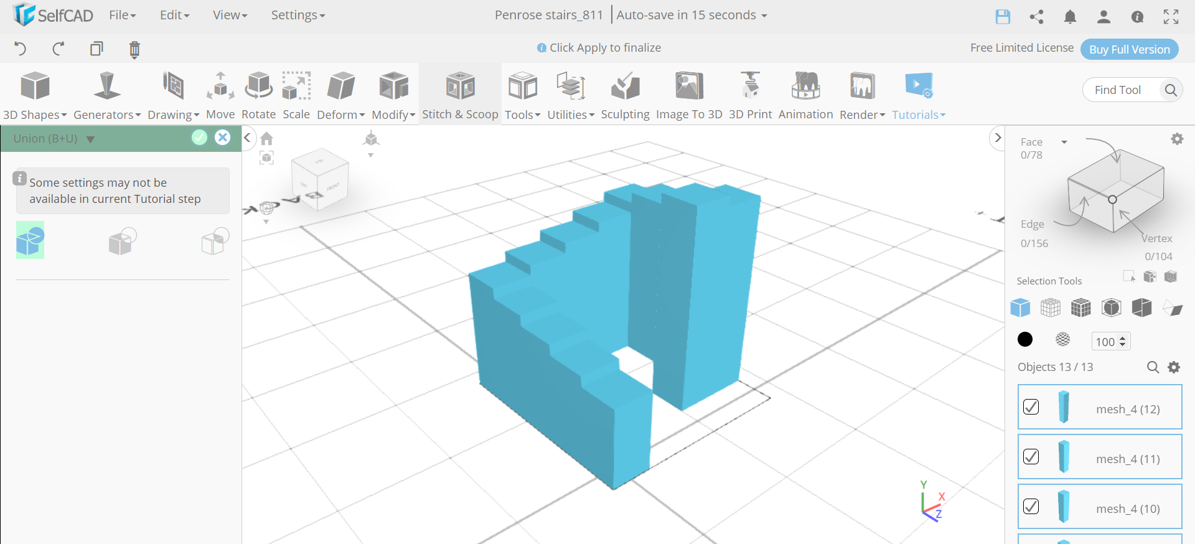The height and width of the screenshot is (544, 1195).
Task: Open the Tutorials menu
Action: tap(919, 95)
